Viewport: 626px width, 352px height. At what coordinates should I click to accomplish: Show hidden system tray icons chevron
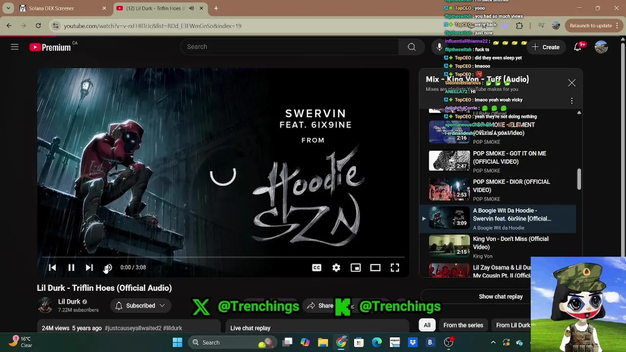(493, 342)
